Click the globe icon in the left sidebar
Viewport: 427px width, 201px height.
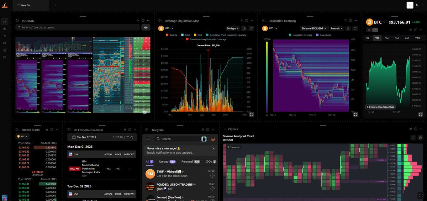pyautogui.click(x=5, y=29)
